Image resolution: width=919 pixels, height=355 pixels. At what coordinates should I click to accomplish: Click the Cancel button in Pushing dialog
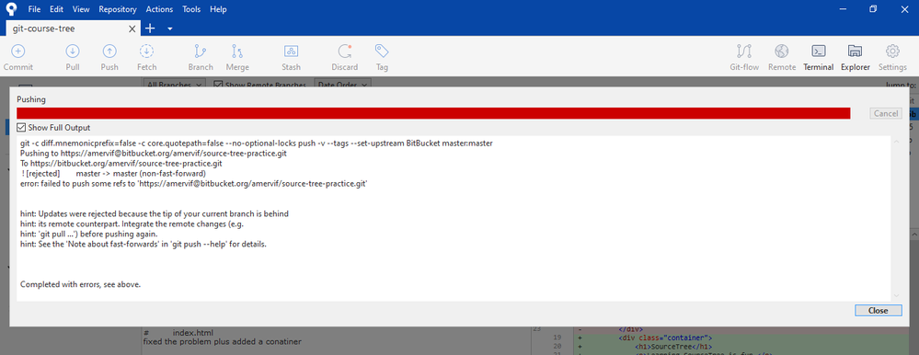click(886, 114)
